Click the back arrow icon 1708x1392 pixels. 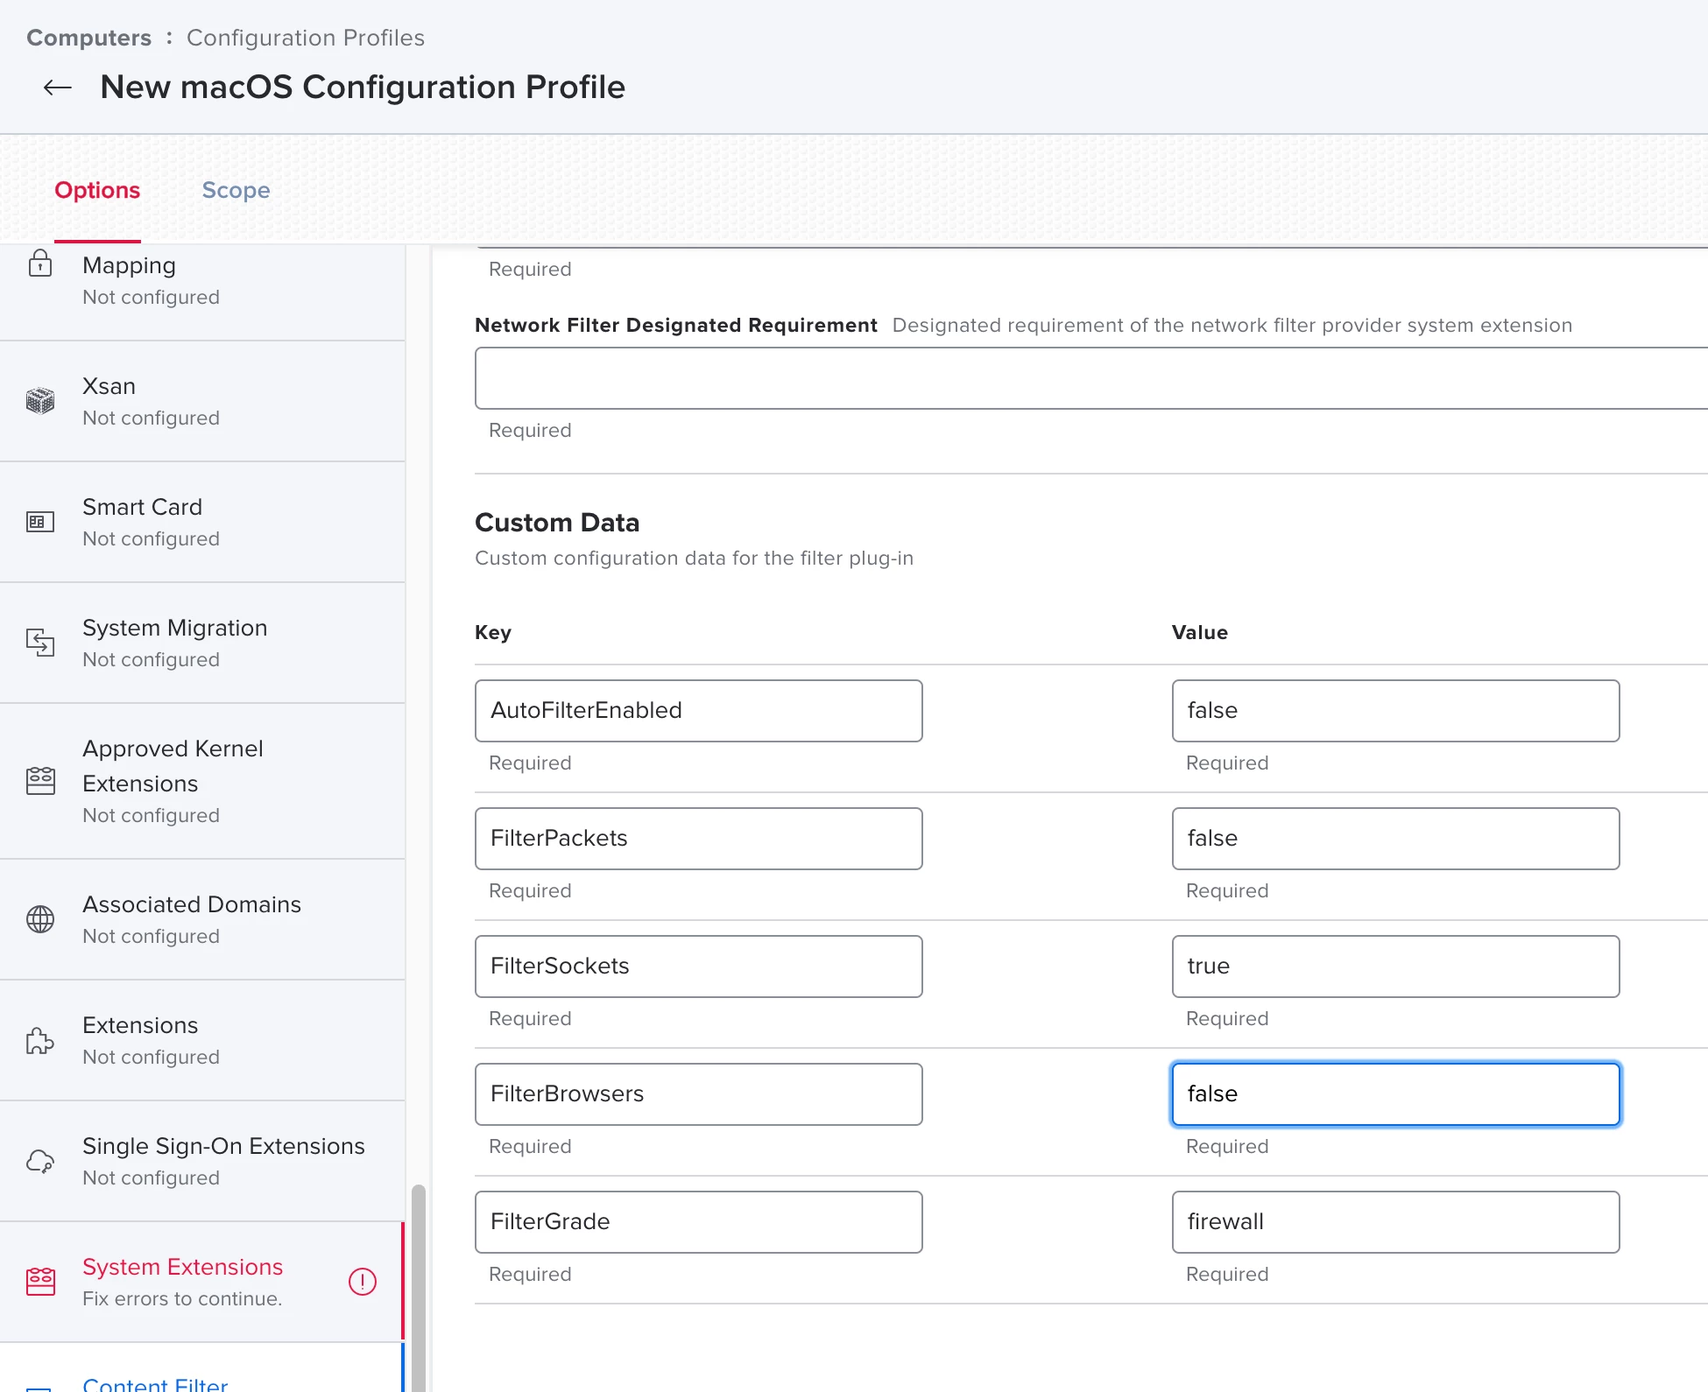click(58, 88)
